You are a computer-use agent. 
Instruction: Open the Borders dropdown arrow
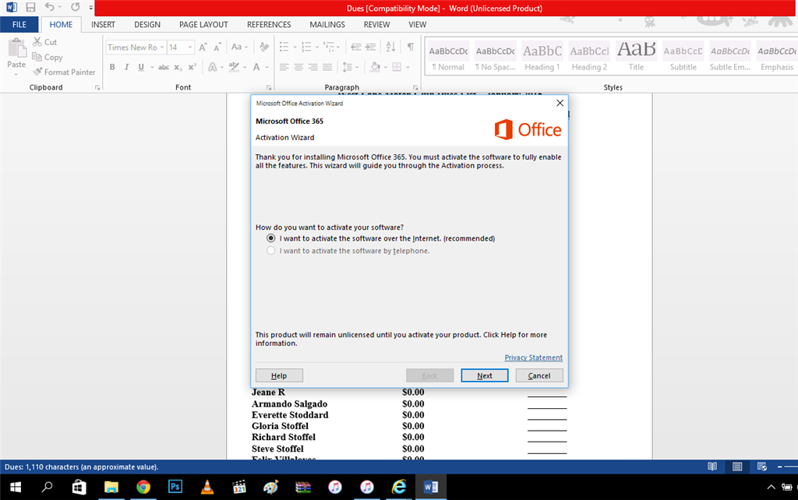pos(408,67)
